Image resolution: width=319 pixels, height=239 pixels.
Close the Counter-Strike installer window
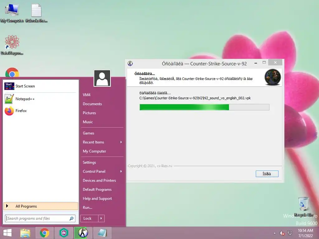[275, 62]
